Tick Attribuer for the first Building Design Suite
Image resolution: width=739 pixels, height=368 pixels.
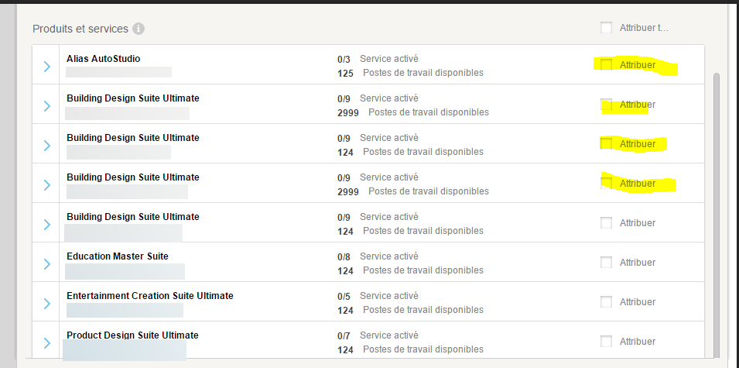point(607,104)
